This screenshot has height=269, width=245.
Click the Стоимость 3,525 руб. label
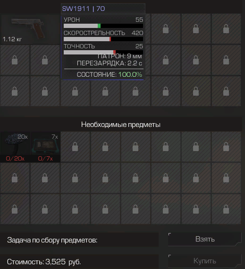coord(44,262)
